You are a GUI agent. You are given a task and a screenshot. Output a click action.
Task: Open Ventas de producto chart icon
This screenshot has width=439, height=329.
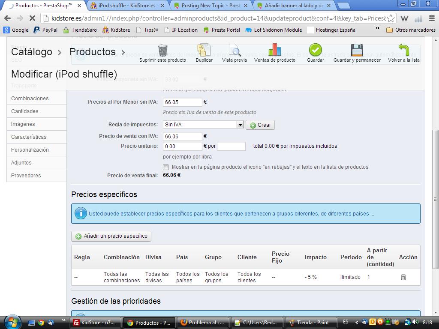[x=275, y=50]
